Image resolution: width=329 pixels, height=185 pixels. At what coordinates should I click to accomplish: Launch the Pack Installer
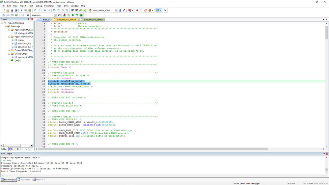81,15
